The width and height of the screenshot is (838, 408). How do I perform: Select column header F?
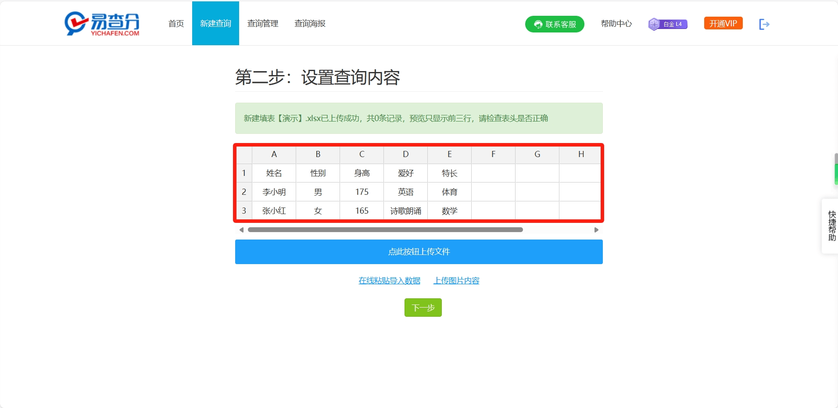(494, 154)
